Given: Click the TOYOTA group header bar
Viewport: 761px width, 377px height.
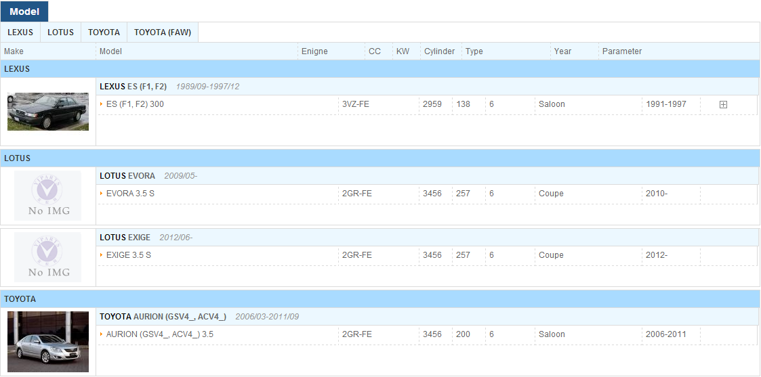Looking at the screenshot, I should [380, 299].
